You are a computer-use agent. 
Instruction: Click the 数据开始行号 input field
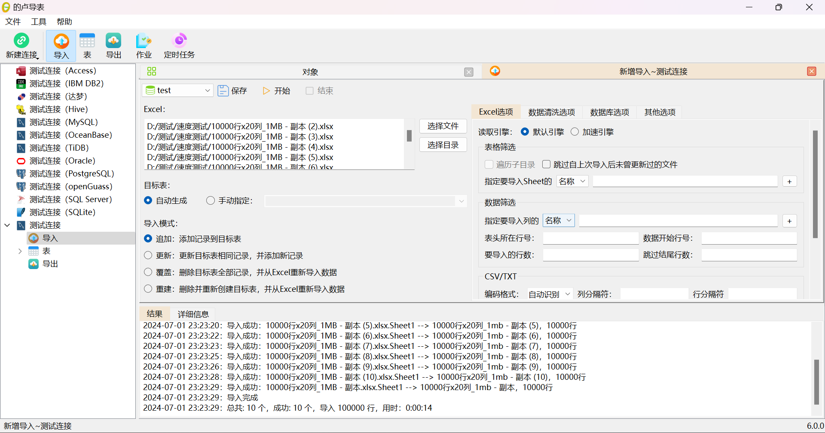pos(749,238)
